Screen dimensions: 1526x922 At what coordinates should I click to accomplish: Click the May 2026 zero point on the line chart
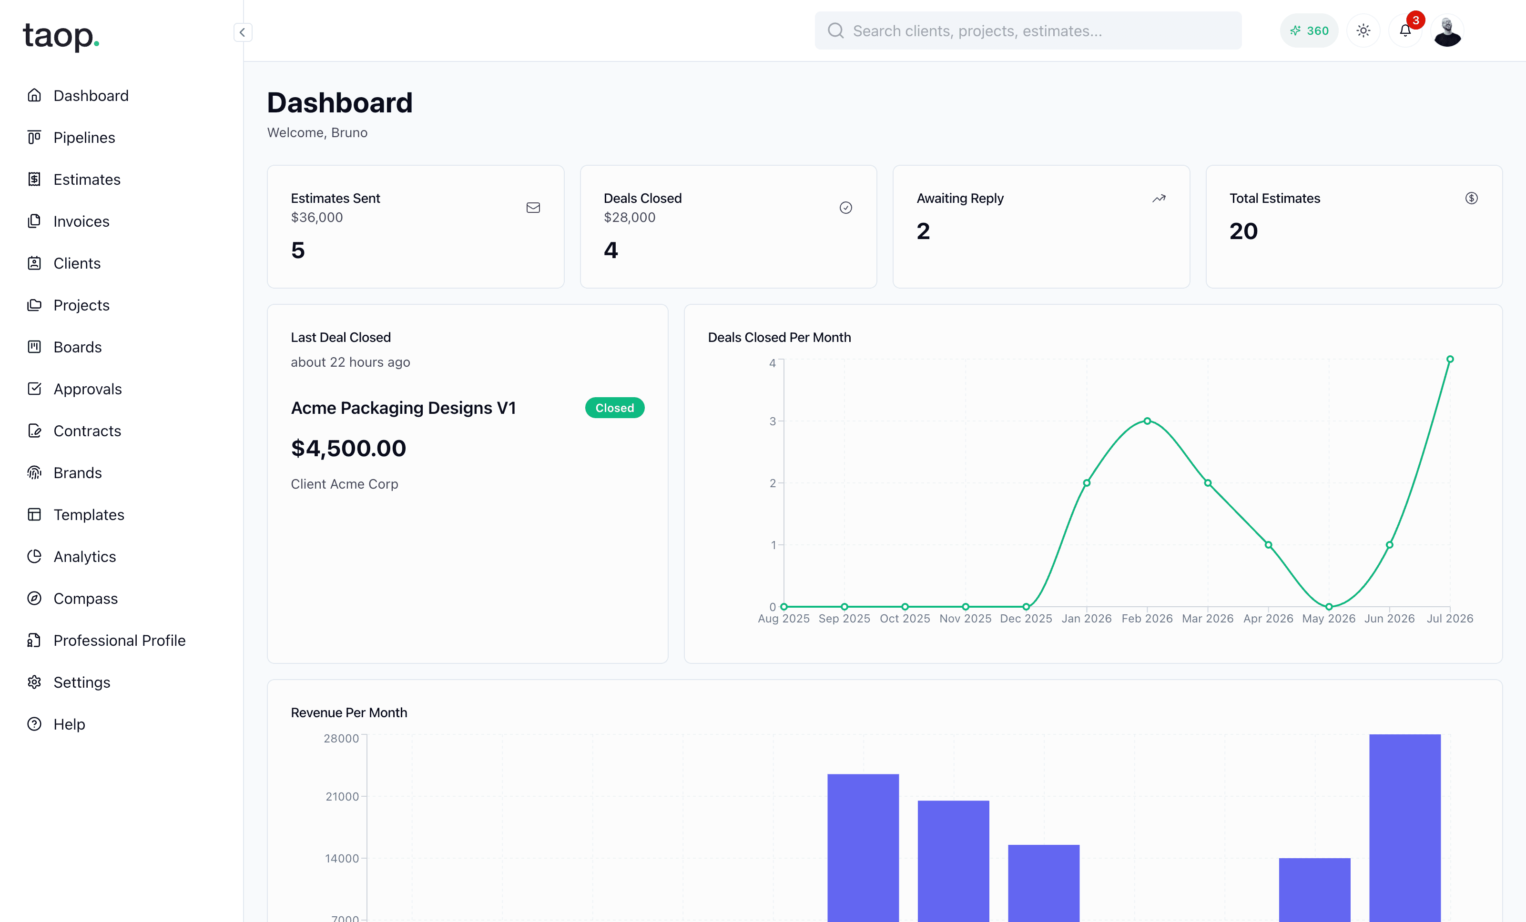[x=1328, y=606]
